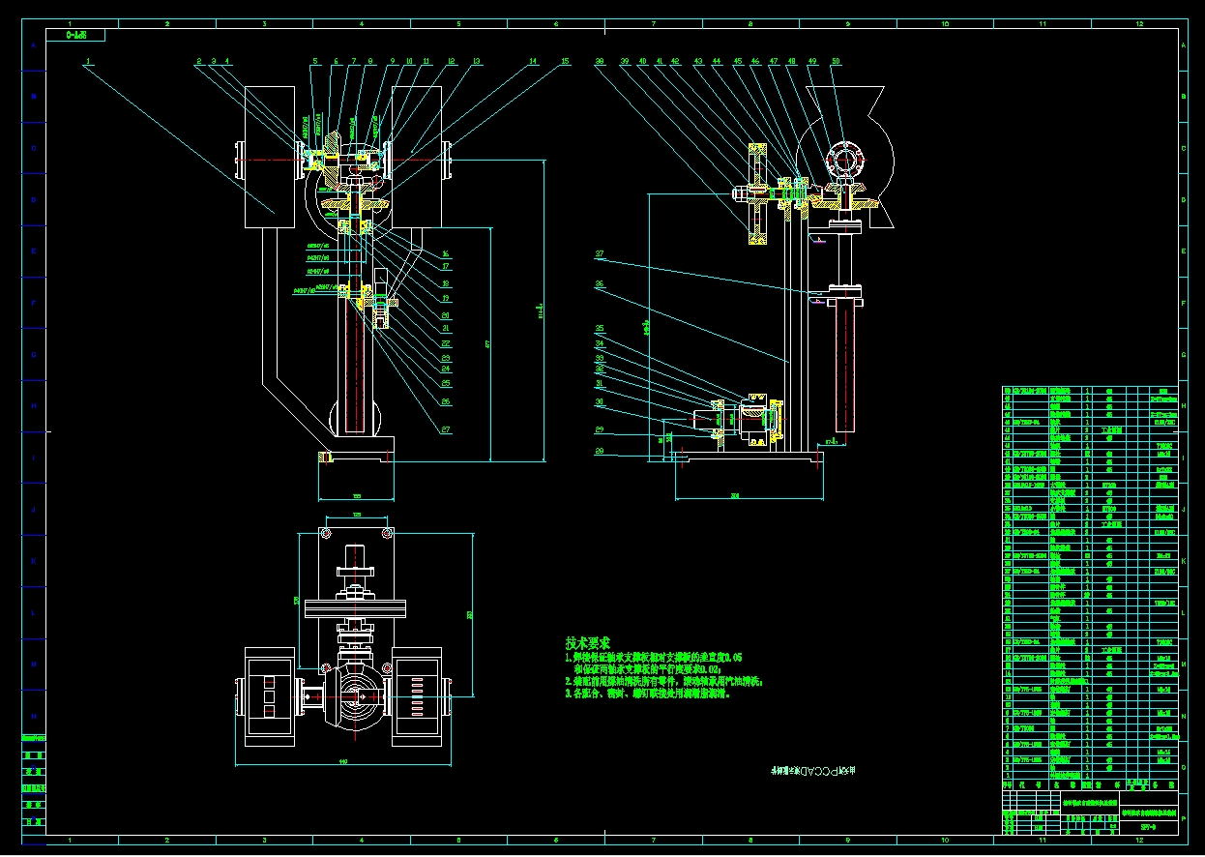Viewport: 1205px width, 857px height.
Task: Select part callout number 50
Action: click(836, 62)
